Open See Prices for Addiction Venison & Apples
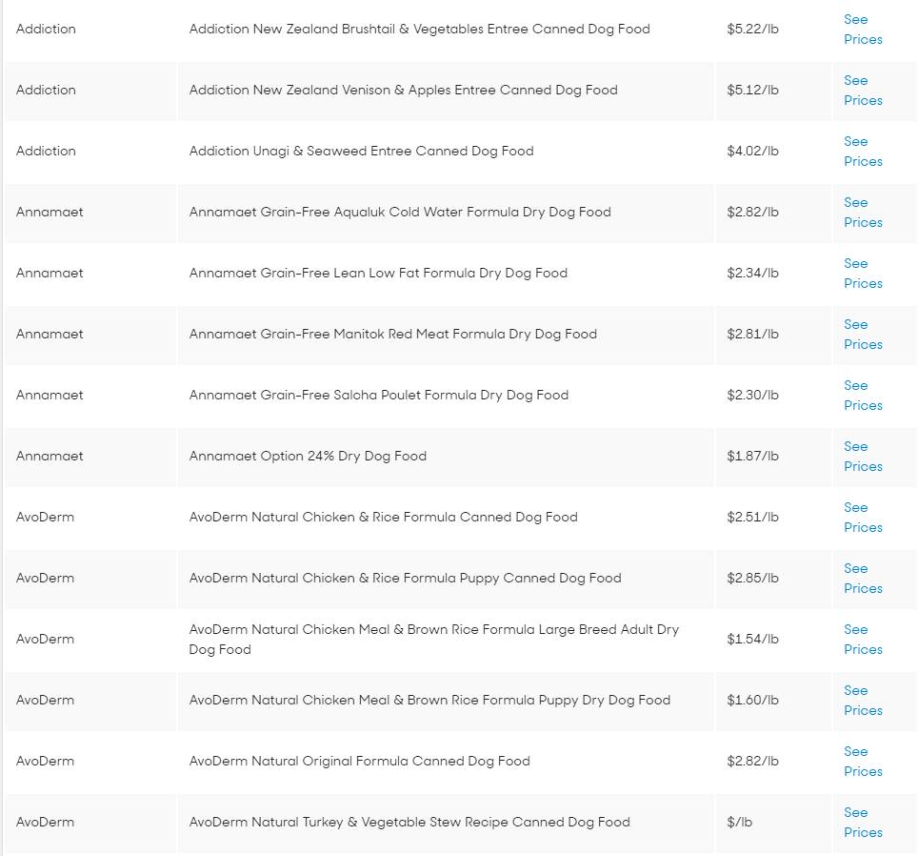The image size is (918, 856). tap(863, 91)
